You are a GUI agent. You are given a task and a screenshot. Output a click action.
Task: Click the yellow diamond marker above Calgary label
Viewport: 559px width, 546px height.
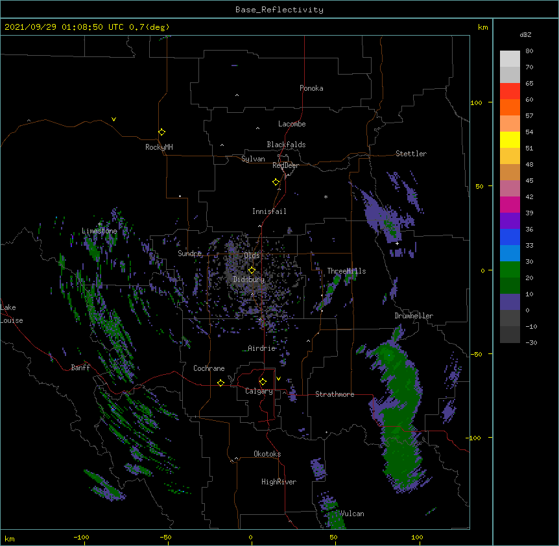pos(263,382)
